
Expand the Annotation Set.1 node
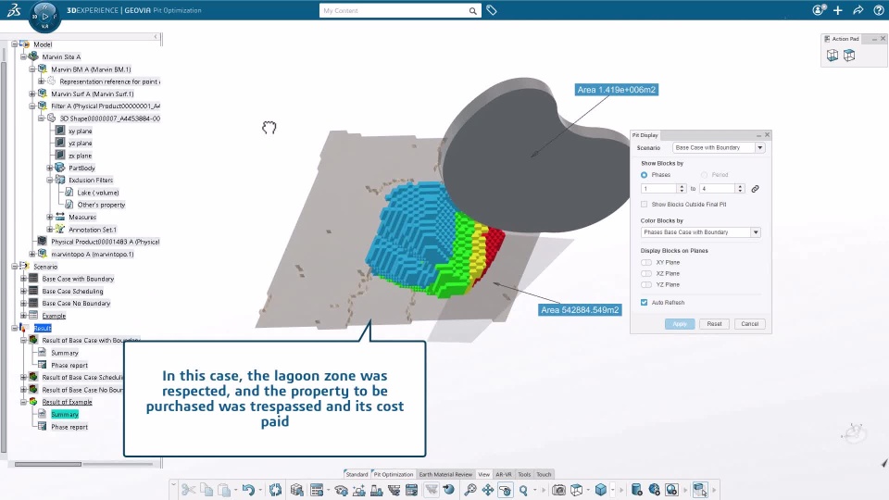pyautogui.click(x=50, y=230)
